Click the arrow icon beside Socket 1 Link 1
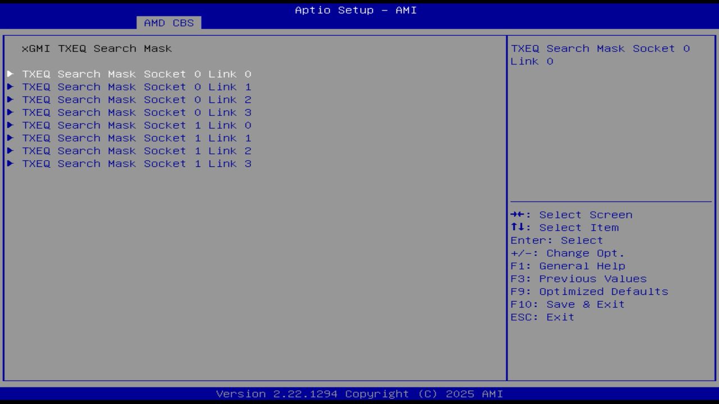 [11, 137]
